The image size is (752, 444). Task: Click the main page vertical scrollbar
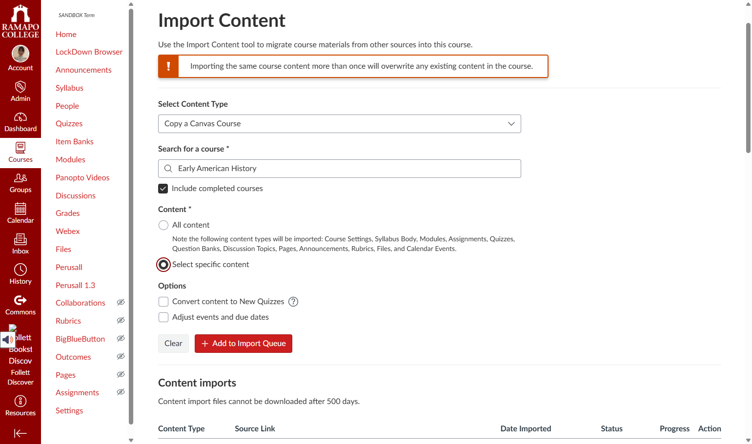tap(749, 88)
